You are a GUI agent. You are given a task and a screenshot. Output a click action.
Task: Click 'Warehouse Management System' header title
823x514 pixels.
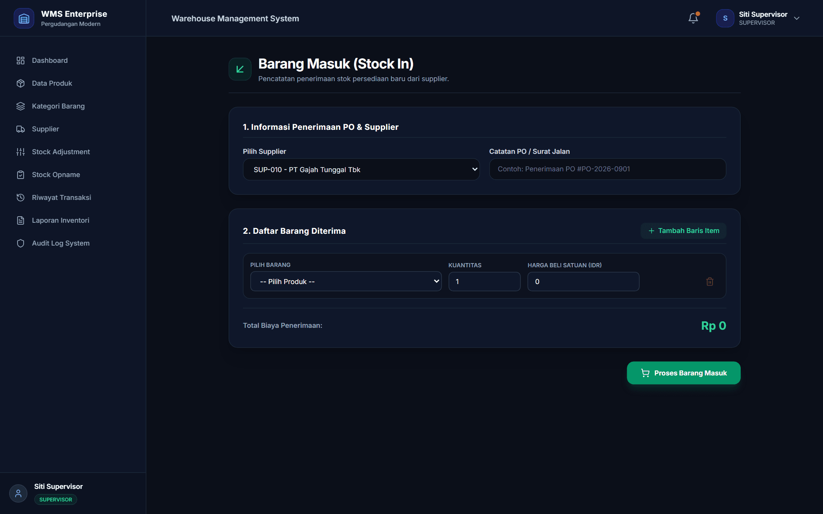[x=235, y=18]
